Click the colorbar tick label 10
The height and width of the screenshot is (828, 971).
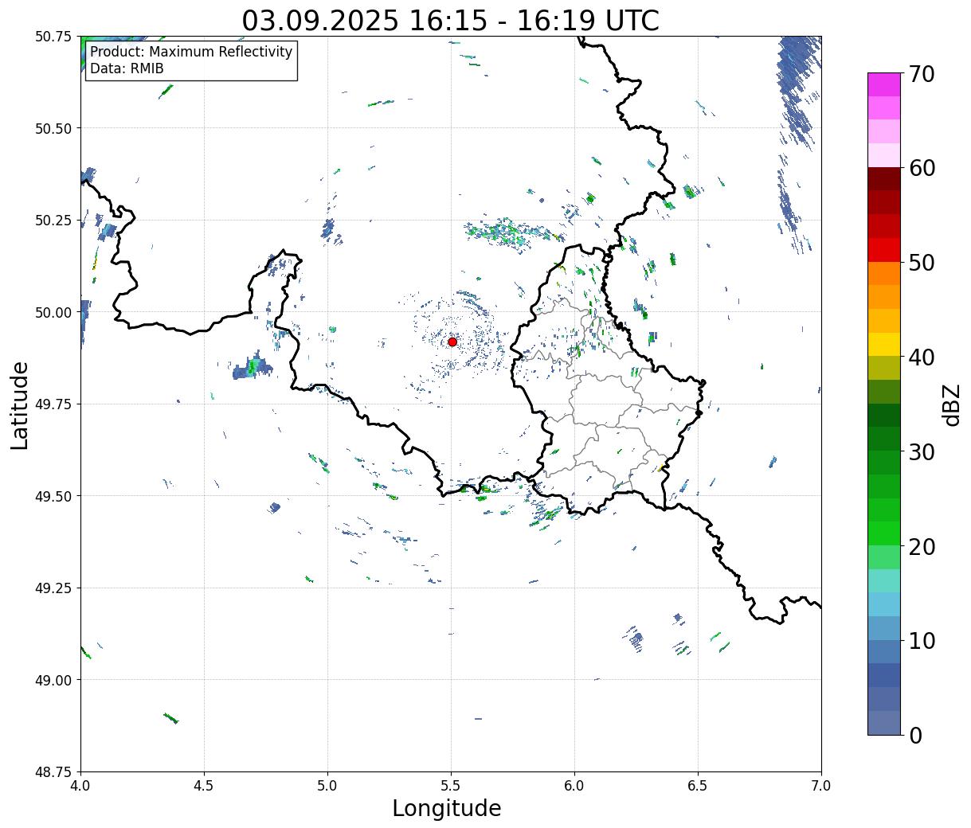pyautogui.click(x=921, y=641)
